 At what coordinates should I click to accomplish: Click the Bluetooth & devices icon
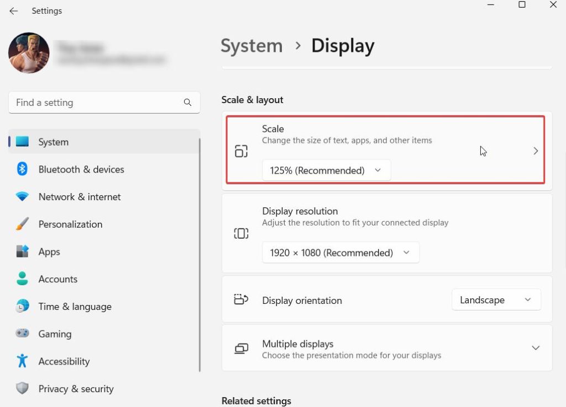click(22, 169)
